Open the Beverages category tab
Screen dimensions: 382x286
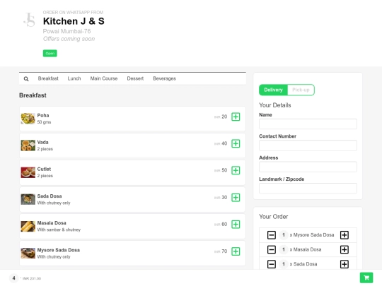(164, 78)
